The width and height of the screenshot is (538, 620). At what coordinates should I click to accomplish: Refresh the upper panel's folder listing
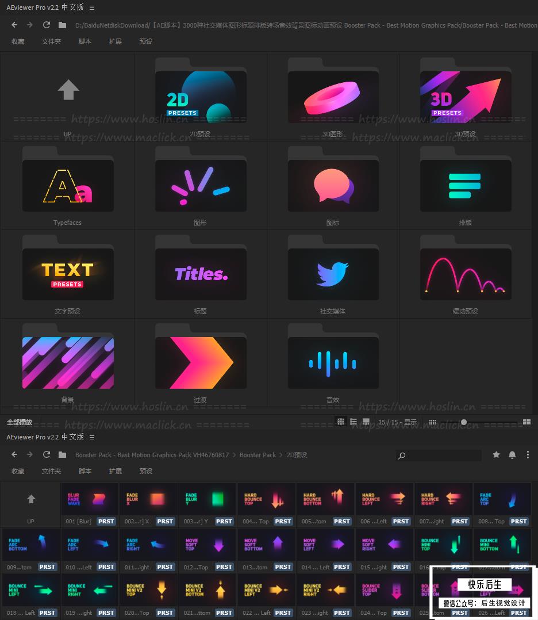click(46, 25)
